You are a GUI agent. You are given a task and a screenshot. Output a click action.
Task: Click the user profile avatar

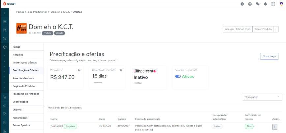[281, 4]
